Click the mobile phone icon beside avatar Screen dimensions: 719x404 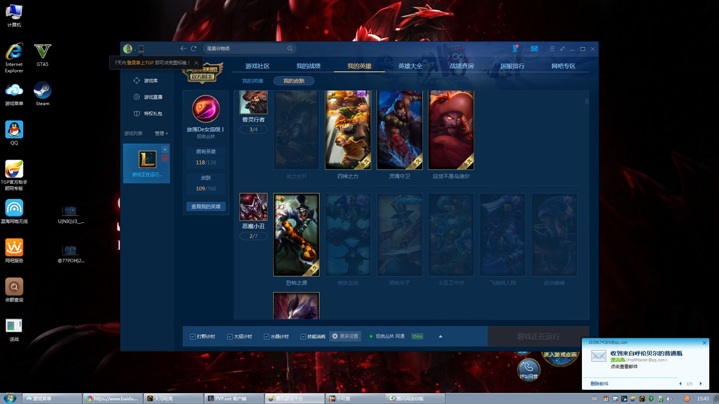[x=141, y=48]
